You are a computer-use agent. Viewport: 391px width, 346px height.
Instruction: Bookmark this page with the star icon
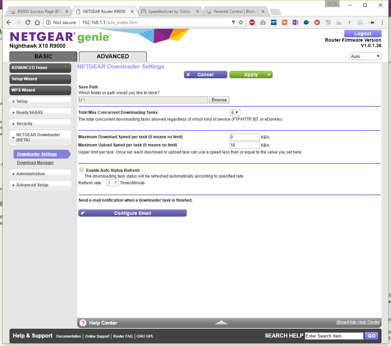coord(241,22)
